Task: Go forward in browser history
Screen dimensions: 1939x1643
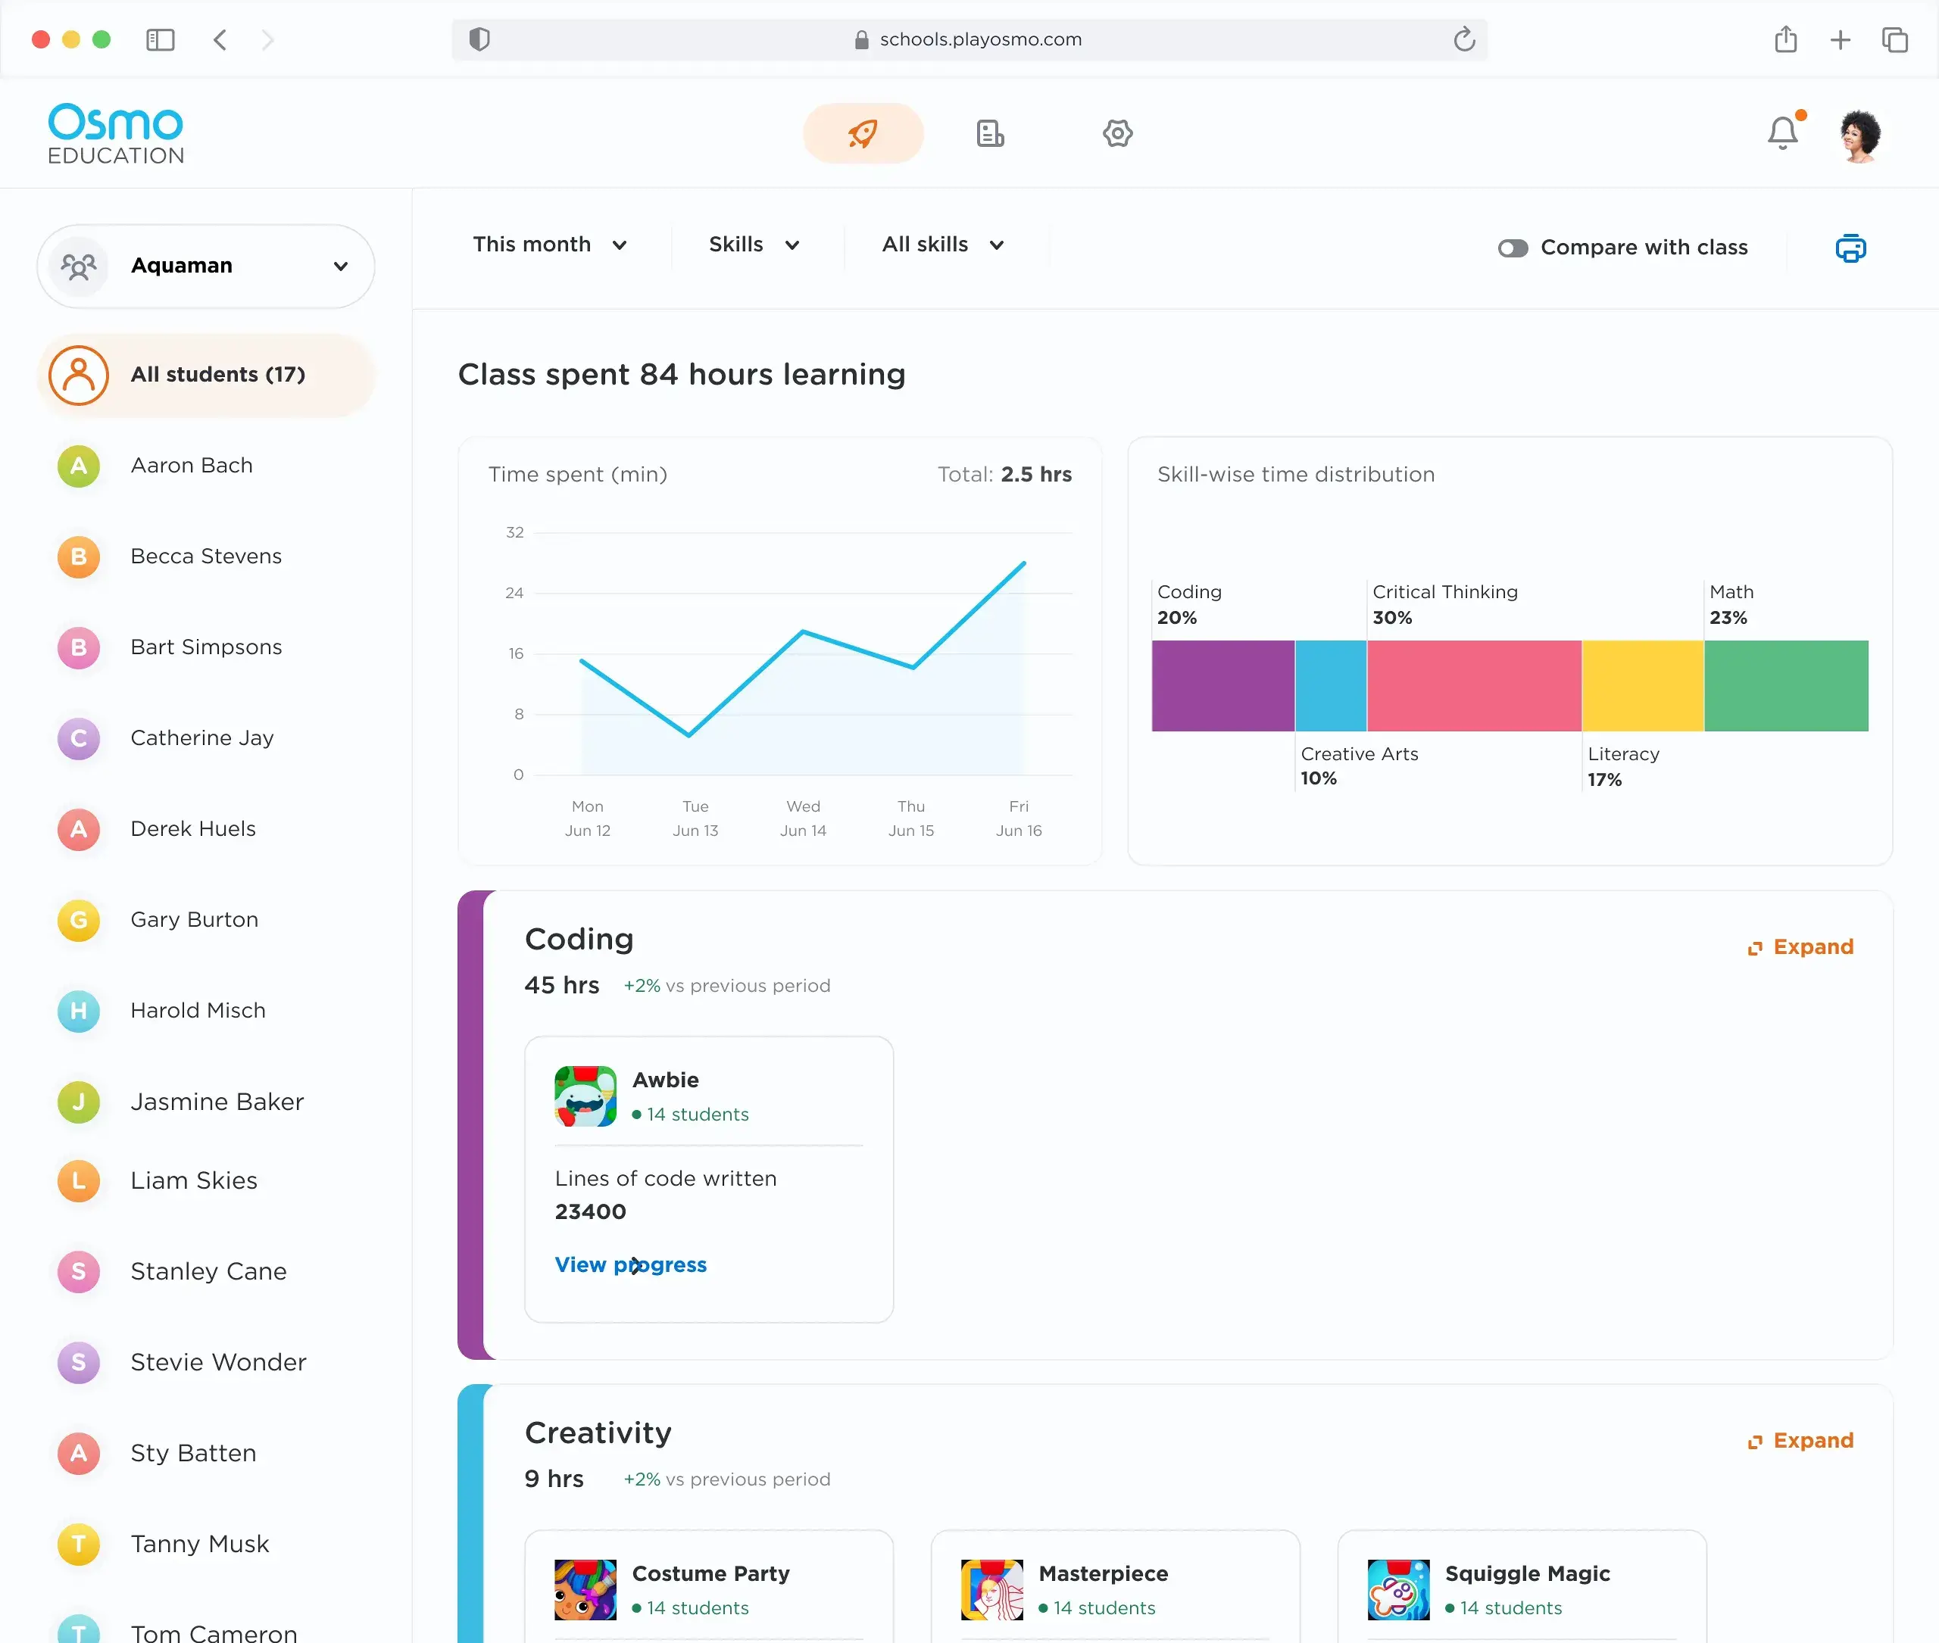Action: click(268, 39)
